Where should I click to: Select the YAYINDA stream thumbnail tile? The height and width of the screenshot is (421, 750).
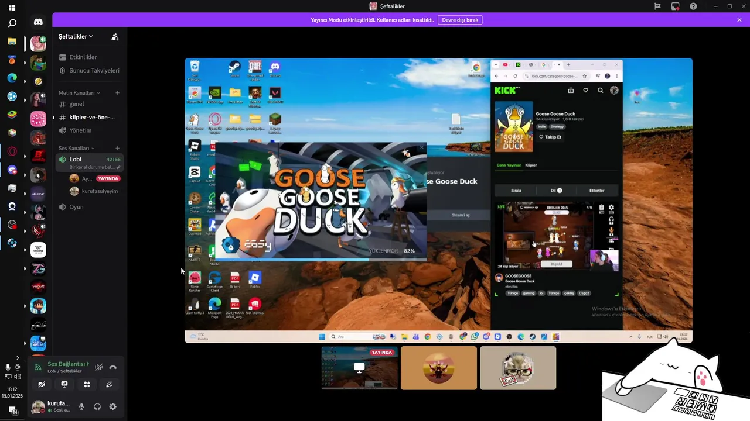(x=359, y=368)
